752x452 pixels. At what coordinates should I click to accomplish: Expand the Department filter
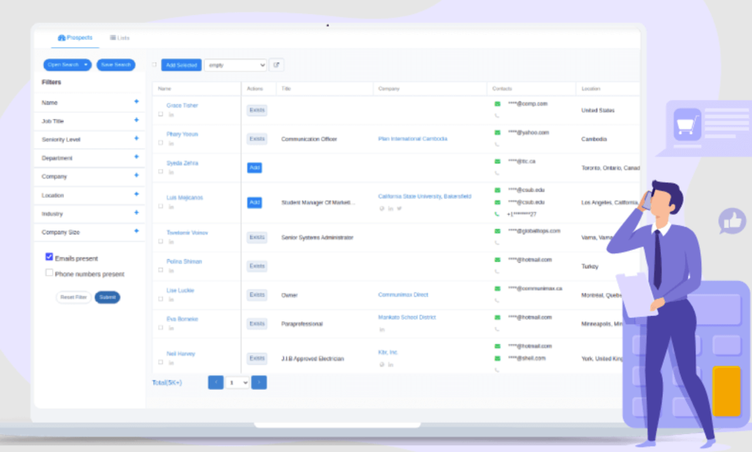pyautogui.click(x=136, y=157)
